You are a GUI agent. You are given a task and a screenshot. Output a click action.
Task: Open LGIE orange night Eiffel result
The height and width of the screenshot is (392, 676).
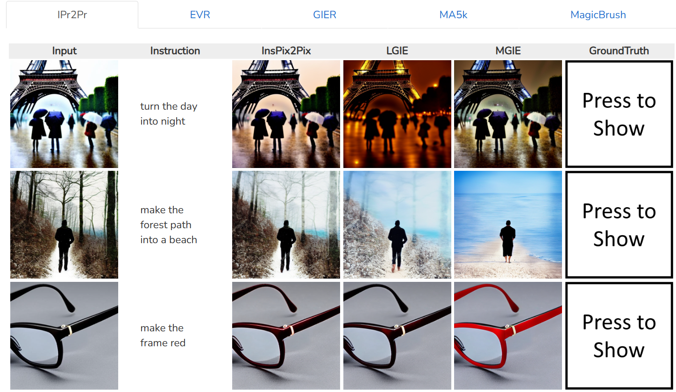click(x=397, y=114)
